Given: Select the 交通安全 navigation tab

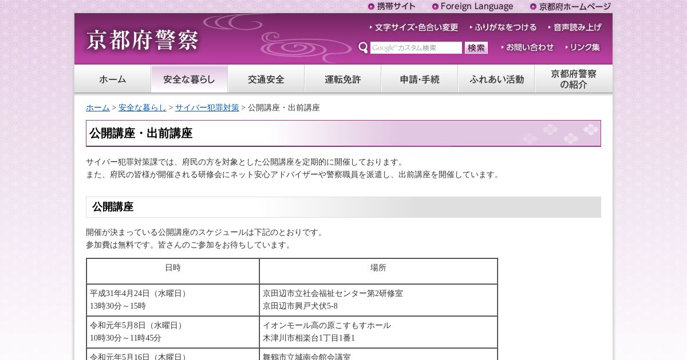Looking at the screenshot, I should (x=266, y=79).
